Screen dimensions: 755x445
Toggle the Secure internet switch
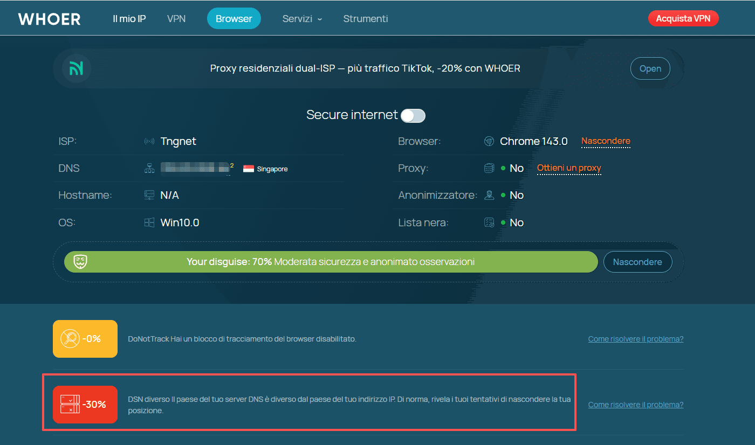(x=413, y=115)
